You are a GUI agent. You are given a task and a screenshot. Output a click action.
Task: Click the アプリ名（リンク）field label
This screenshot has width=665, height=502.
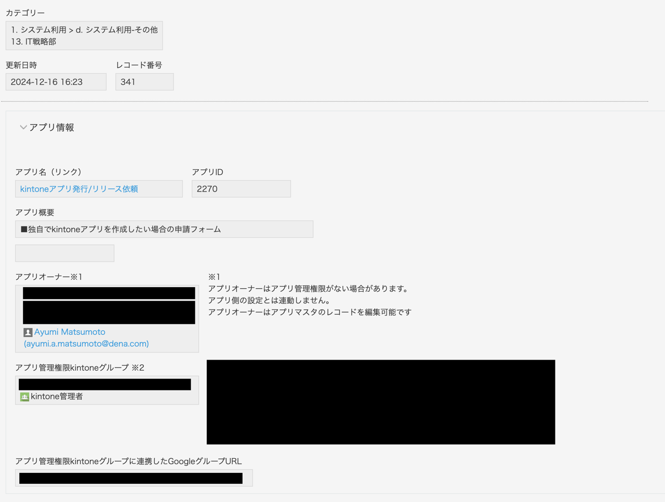coord(48,172)
